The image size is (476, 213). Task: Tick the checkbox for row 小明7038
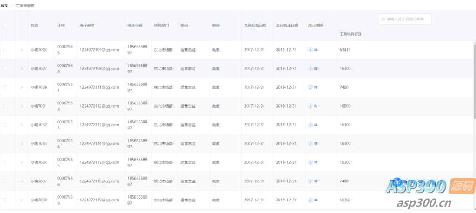(6, 200)
